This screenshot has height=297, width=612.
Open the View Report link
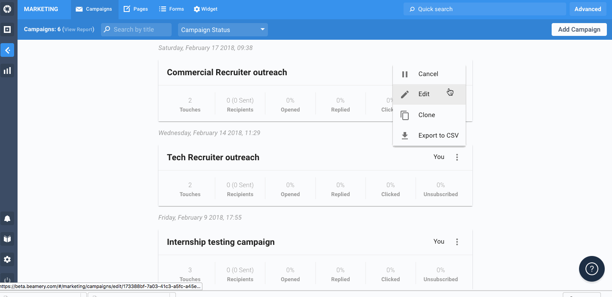78,29
